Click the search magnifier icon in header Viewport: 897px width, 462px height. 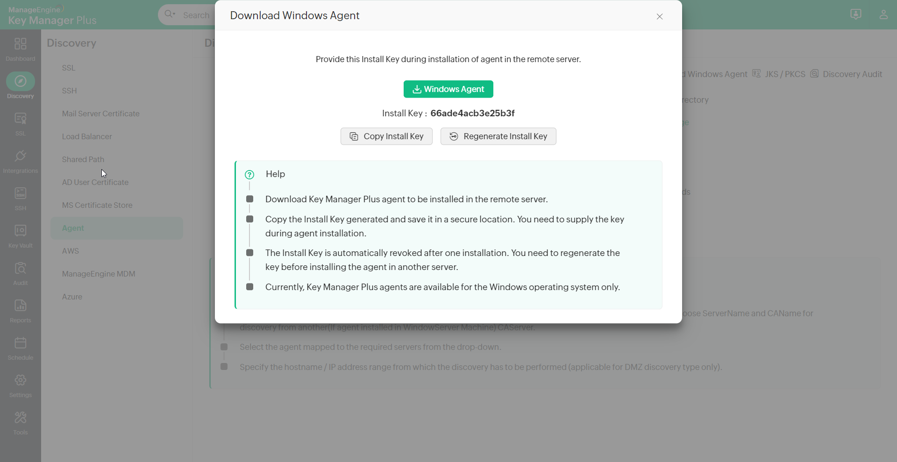coord(170,14)
